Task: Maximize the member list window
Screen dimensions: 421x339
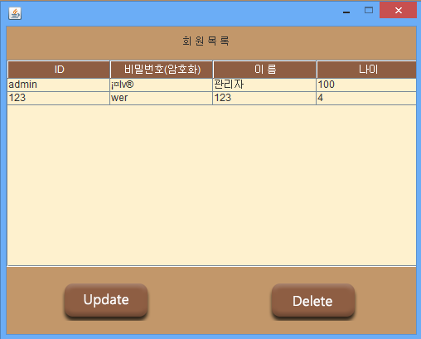Action: coord(369,11)
